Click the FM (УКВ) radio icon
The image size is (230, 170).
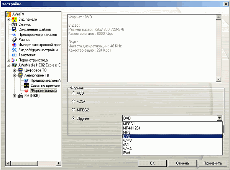point(21,96)
